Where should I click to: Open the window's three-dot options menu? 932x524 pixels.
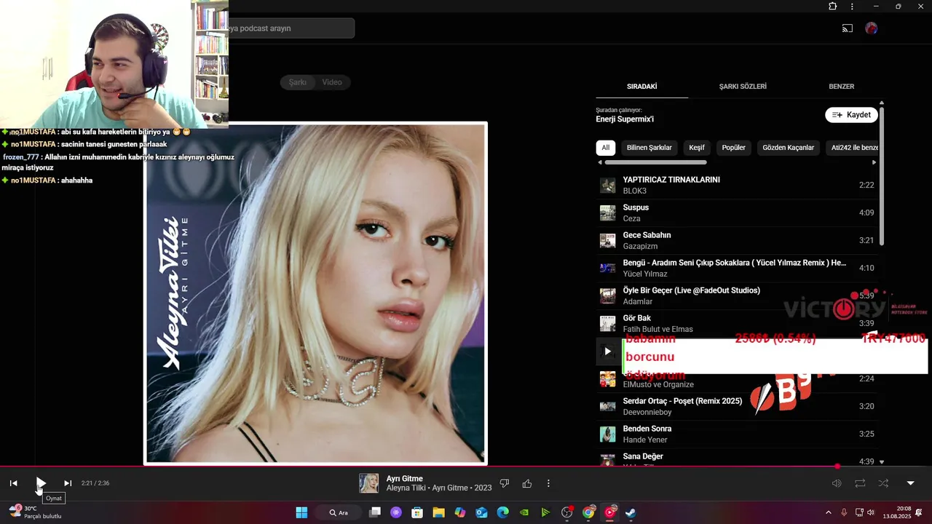pos(852,7)
